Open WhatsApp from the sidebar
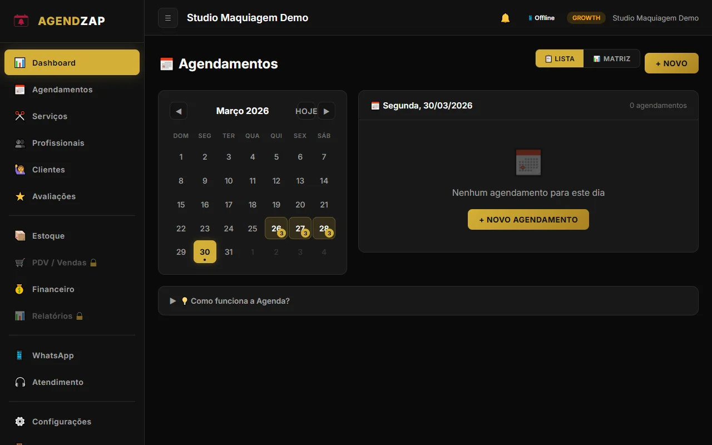 [x=53, y=355]
